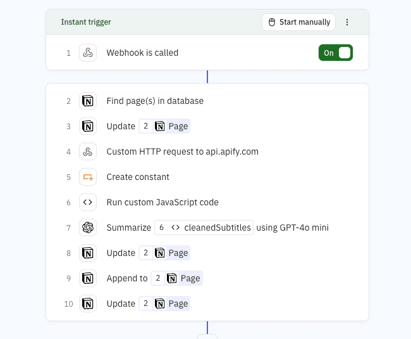Click webhook icon for Custom HTTP request step
The image size is (411, 339).
[88, 151]
